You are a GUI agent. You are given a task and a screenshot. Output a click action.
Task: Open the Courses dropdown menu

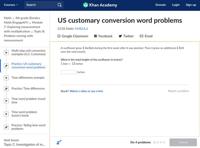[x=11, y=5]
